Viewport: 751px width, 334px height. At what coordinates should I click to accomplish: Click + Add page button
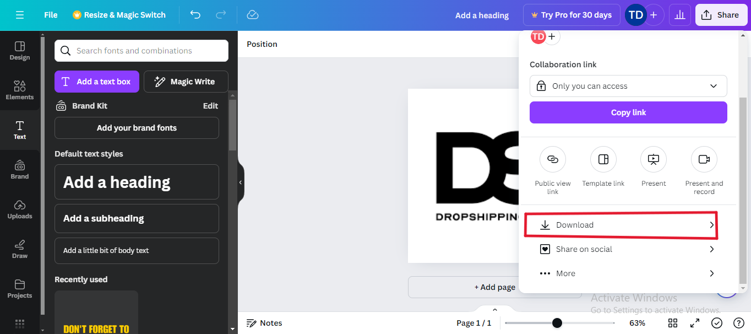(494, 287)
